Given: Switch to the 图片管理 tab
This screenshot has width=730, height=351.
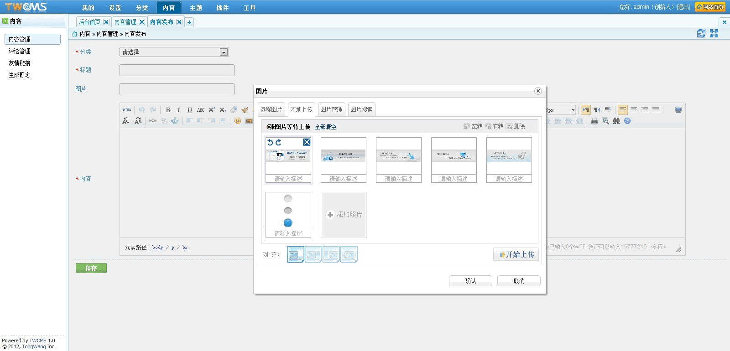Looking at the screenshot, I should click(331, 109).
